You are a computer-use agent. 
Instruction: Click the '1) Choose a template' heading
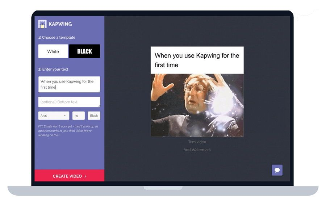pos(57,38)
